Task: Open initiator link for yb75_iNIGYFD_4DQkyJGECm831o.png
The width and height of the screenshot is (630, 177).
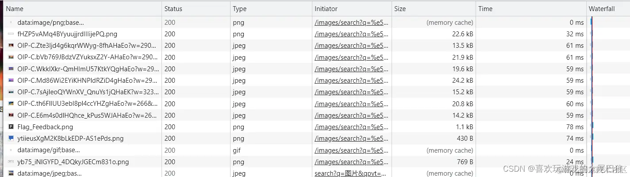Action: pos(352,162)
